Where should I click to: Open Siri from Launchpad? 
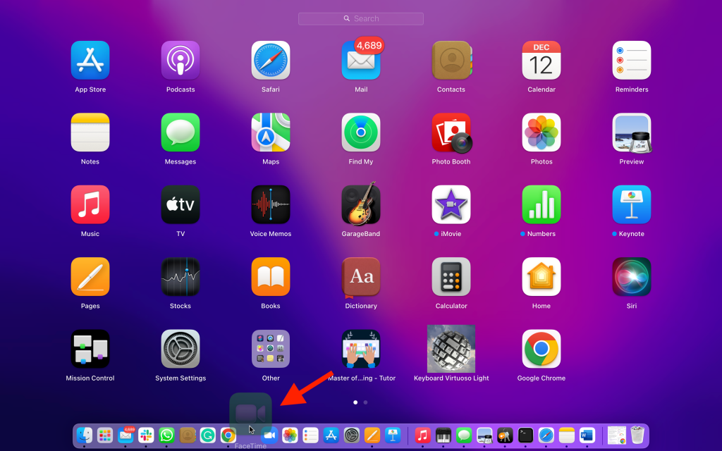pyautogui.click(x=632, y=276)
